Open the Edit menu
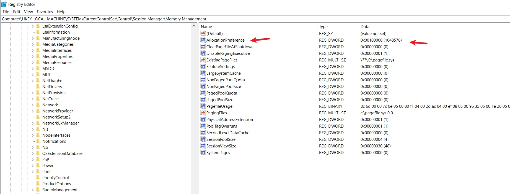Viewport: 510px width, 194px height. [x=17, y=12]
